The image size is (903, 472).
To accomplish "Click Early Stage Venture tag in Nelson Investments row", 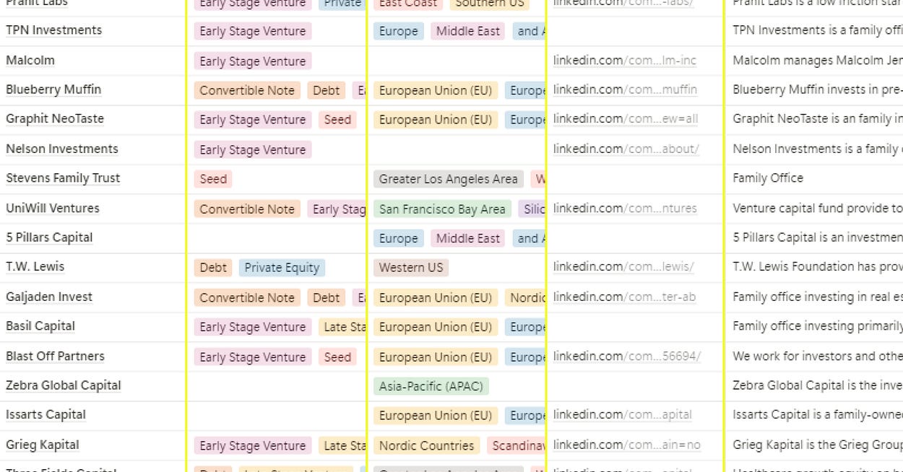I will (x=253, y=149).
